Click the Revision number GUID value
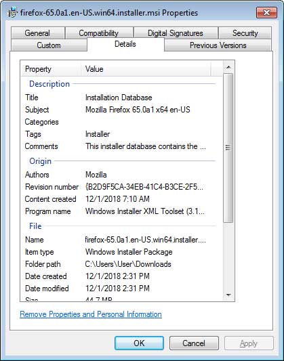 (144, 187)
